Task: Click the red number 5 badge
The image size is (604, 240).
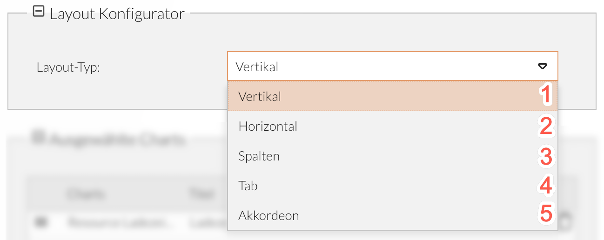Action: (x=545, y=215)
